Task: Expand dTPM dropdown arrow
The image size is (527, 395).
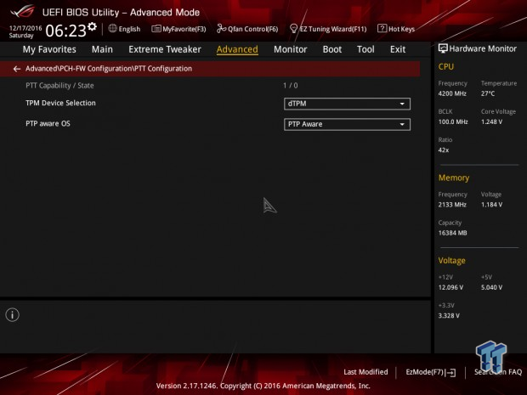Action: pyautogui.click(x=402, y=104)
